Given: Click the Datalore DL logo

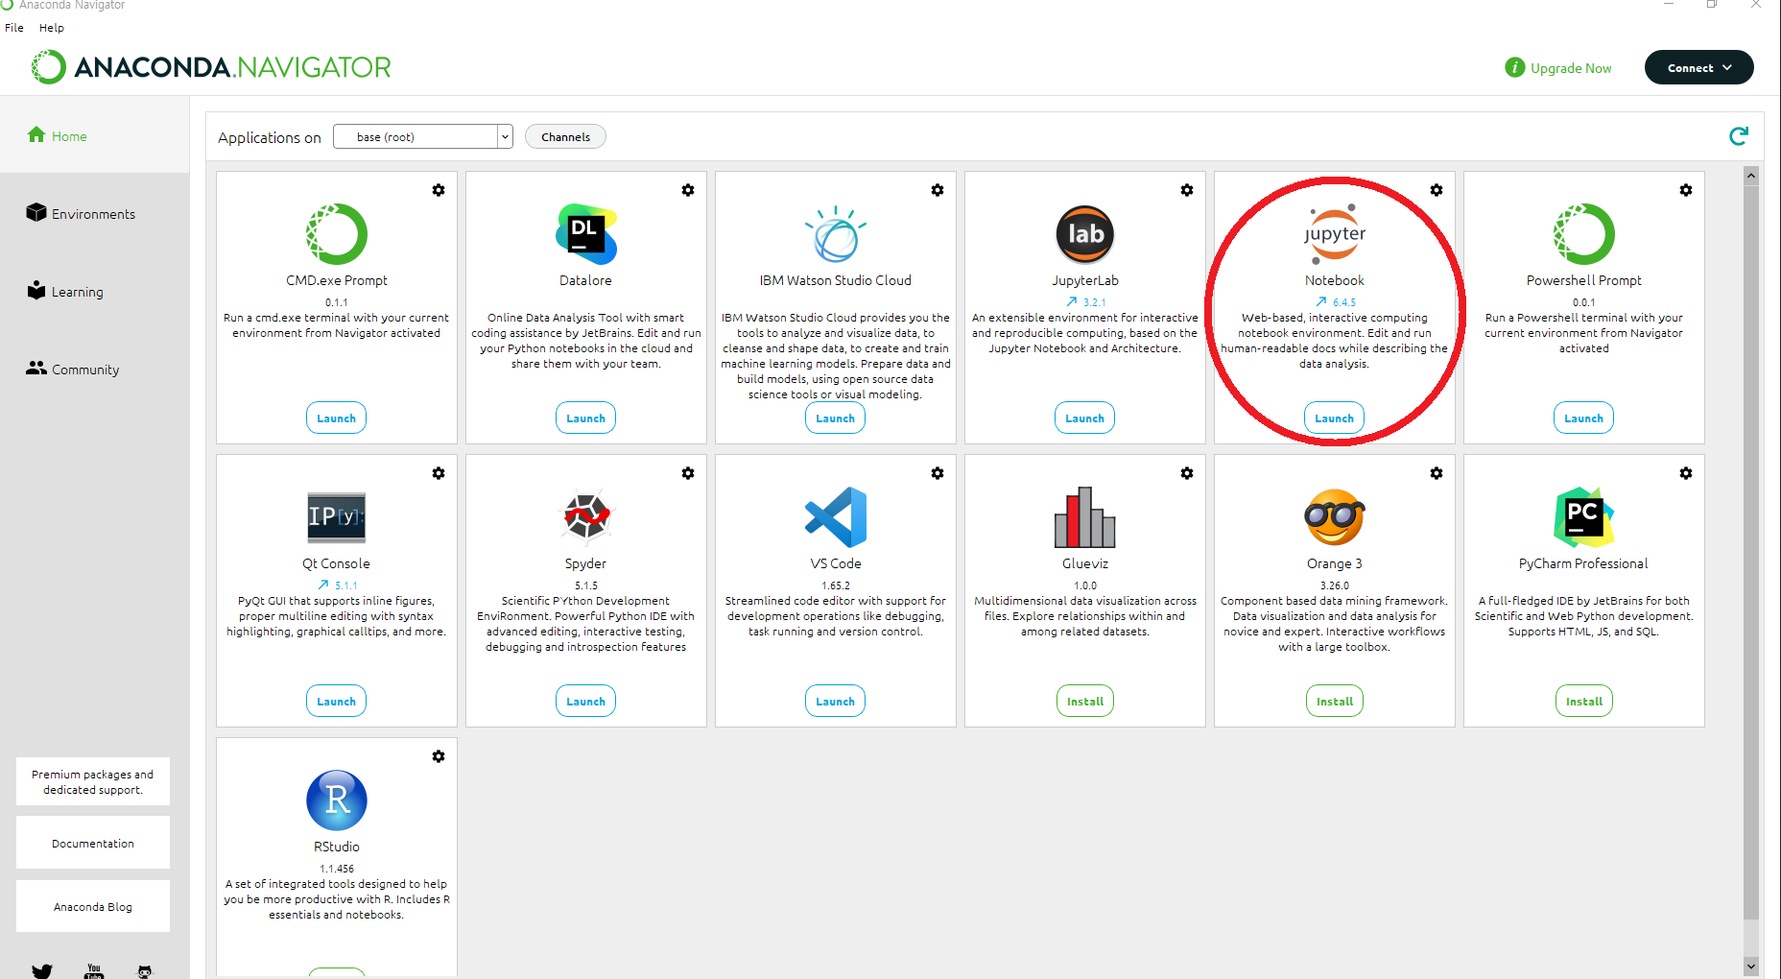Looking at the screenshot, I should point(586,234).
